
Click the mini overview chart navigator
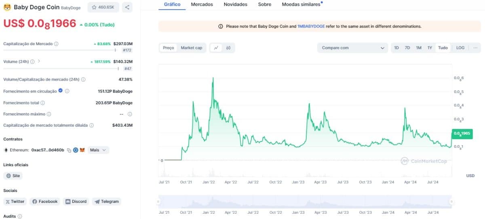tap(305, 201)
